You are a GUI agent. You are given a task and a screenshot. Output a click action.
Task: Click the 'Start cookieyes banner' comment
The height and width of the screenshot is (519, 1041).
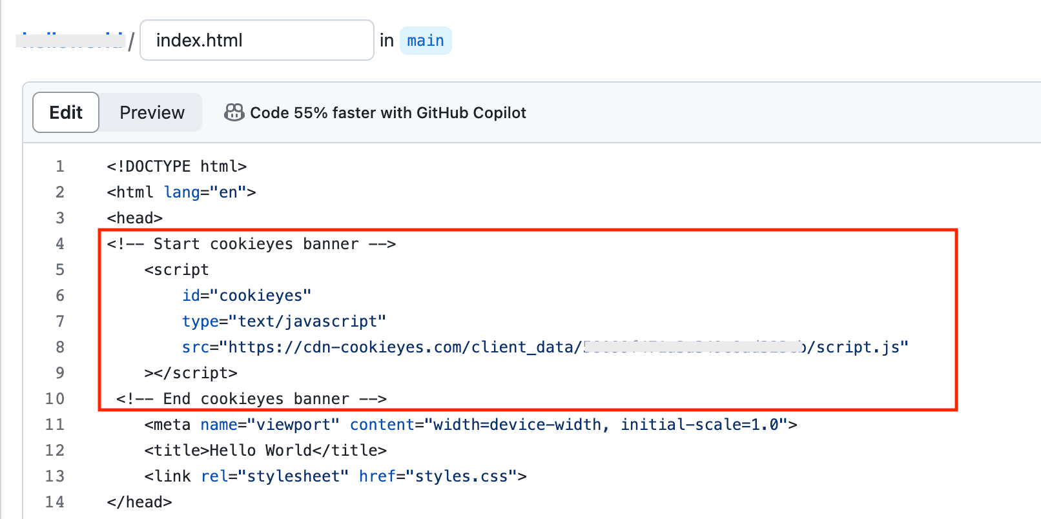[x=251, y=244]
